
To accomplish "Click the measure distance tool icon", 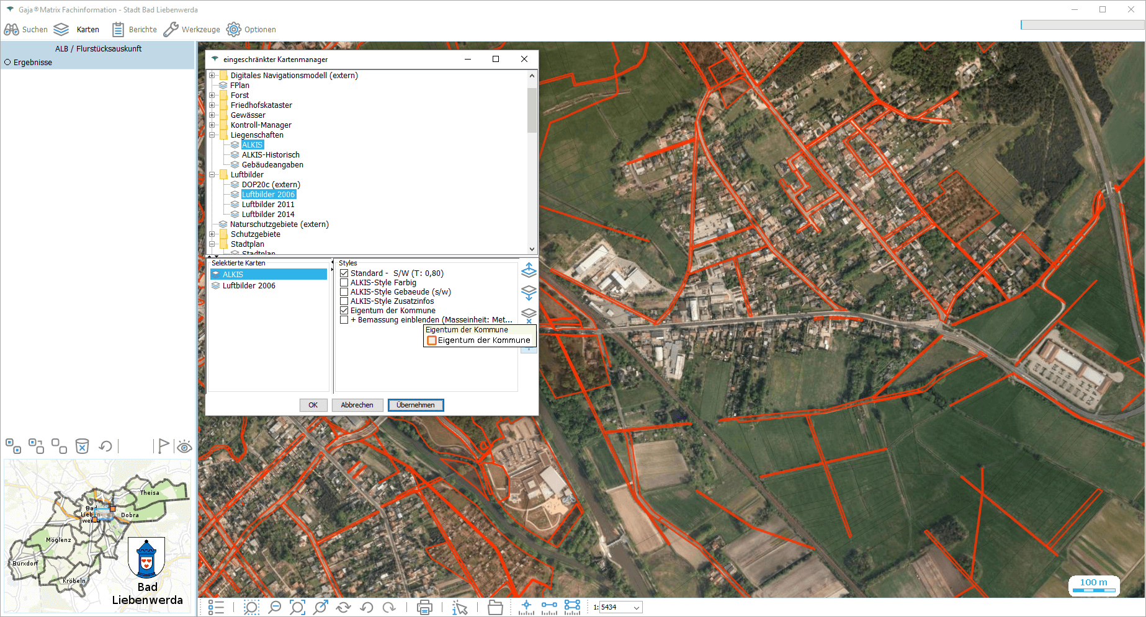I will (549, 607).
